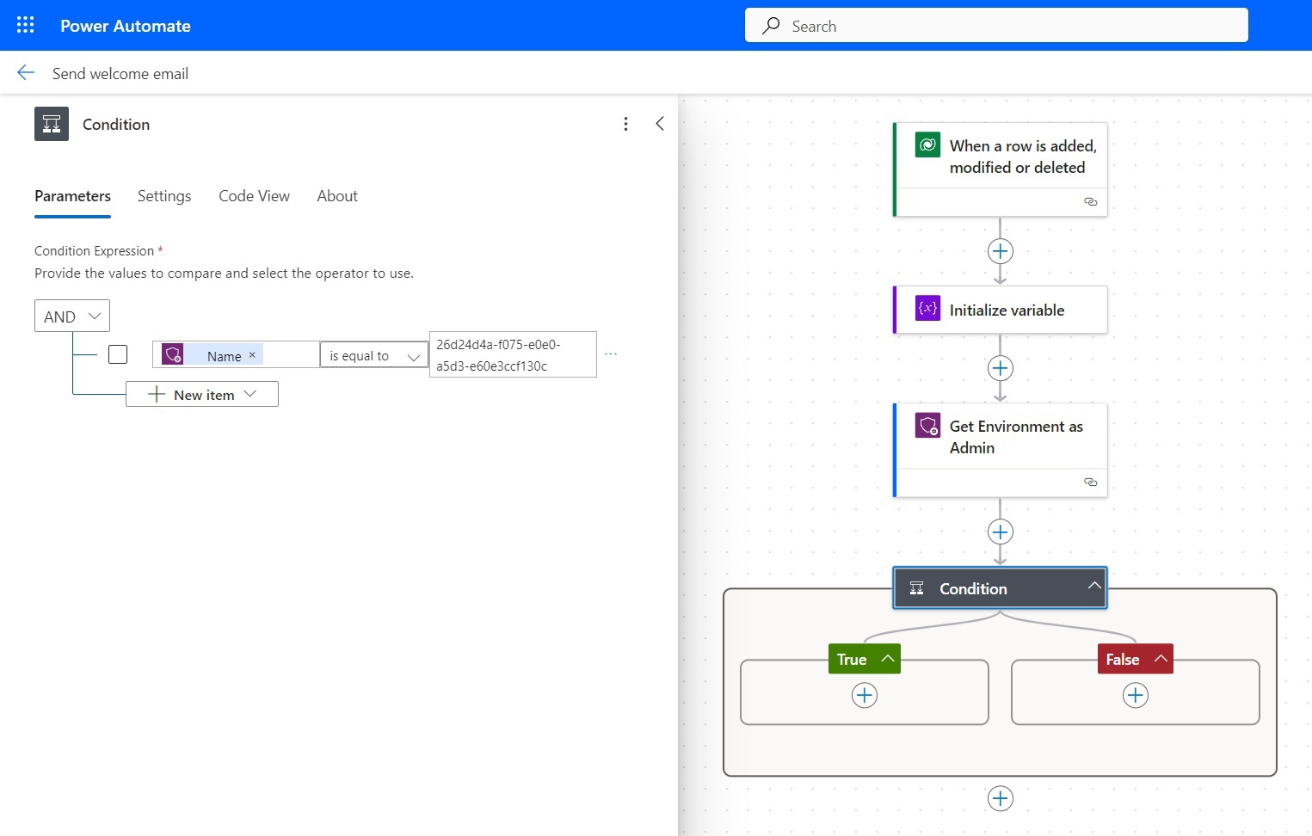1312x836 pixels.
Task: Insert a step below the Condition block
Action: (x=1000, y=798)
